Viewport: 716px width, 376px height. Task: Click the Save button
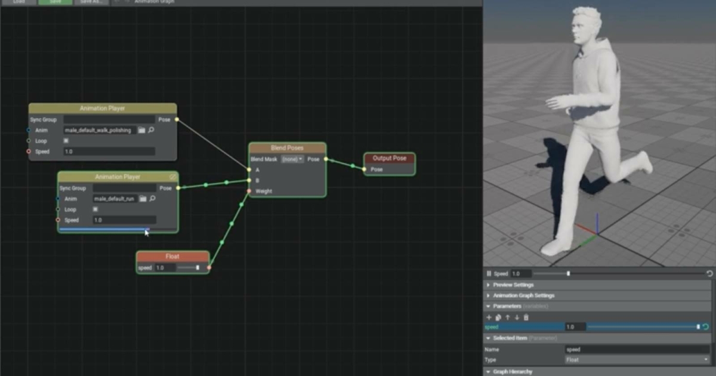[55, 2]
